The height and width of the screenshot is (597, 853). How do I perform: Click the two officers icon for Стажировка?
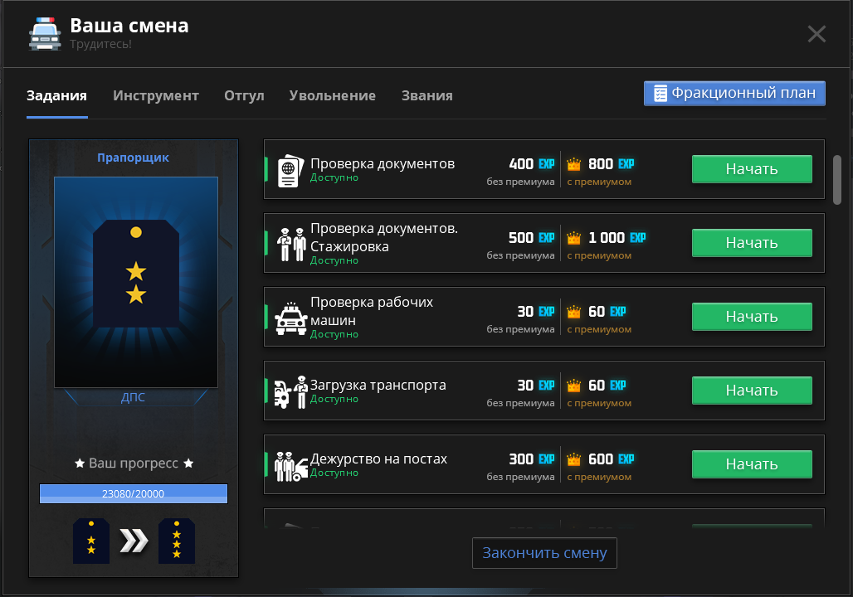click(x=291, y=244)
